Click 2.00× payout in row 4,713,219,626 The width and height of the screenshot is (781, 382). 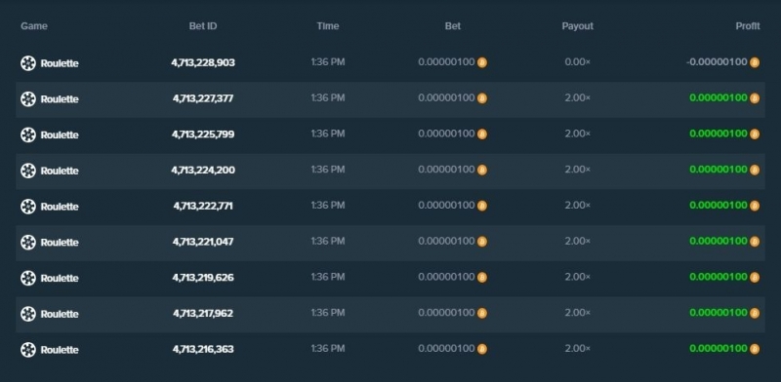click(x=578, y=277)
